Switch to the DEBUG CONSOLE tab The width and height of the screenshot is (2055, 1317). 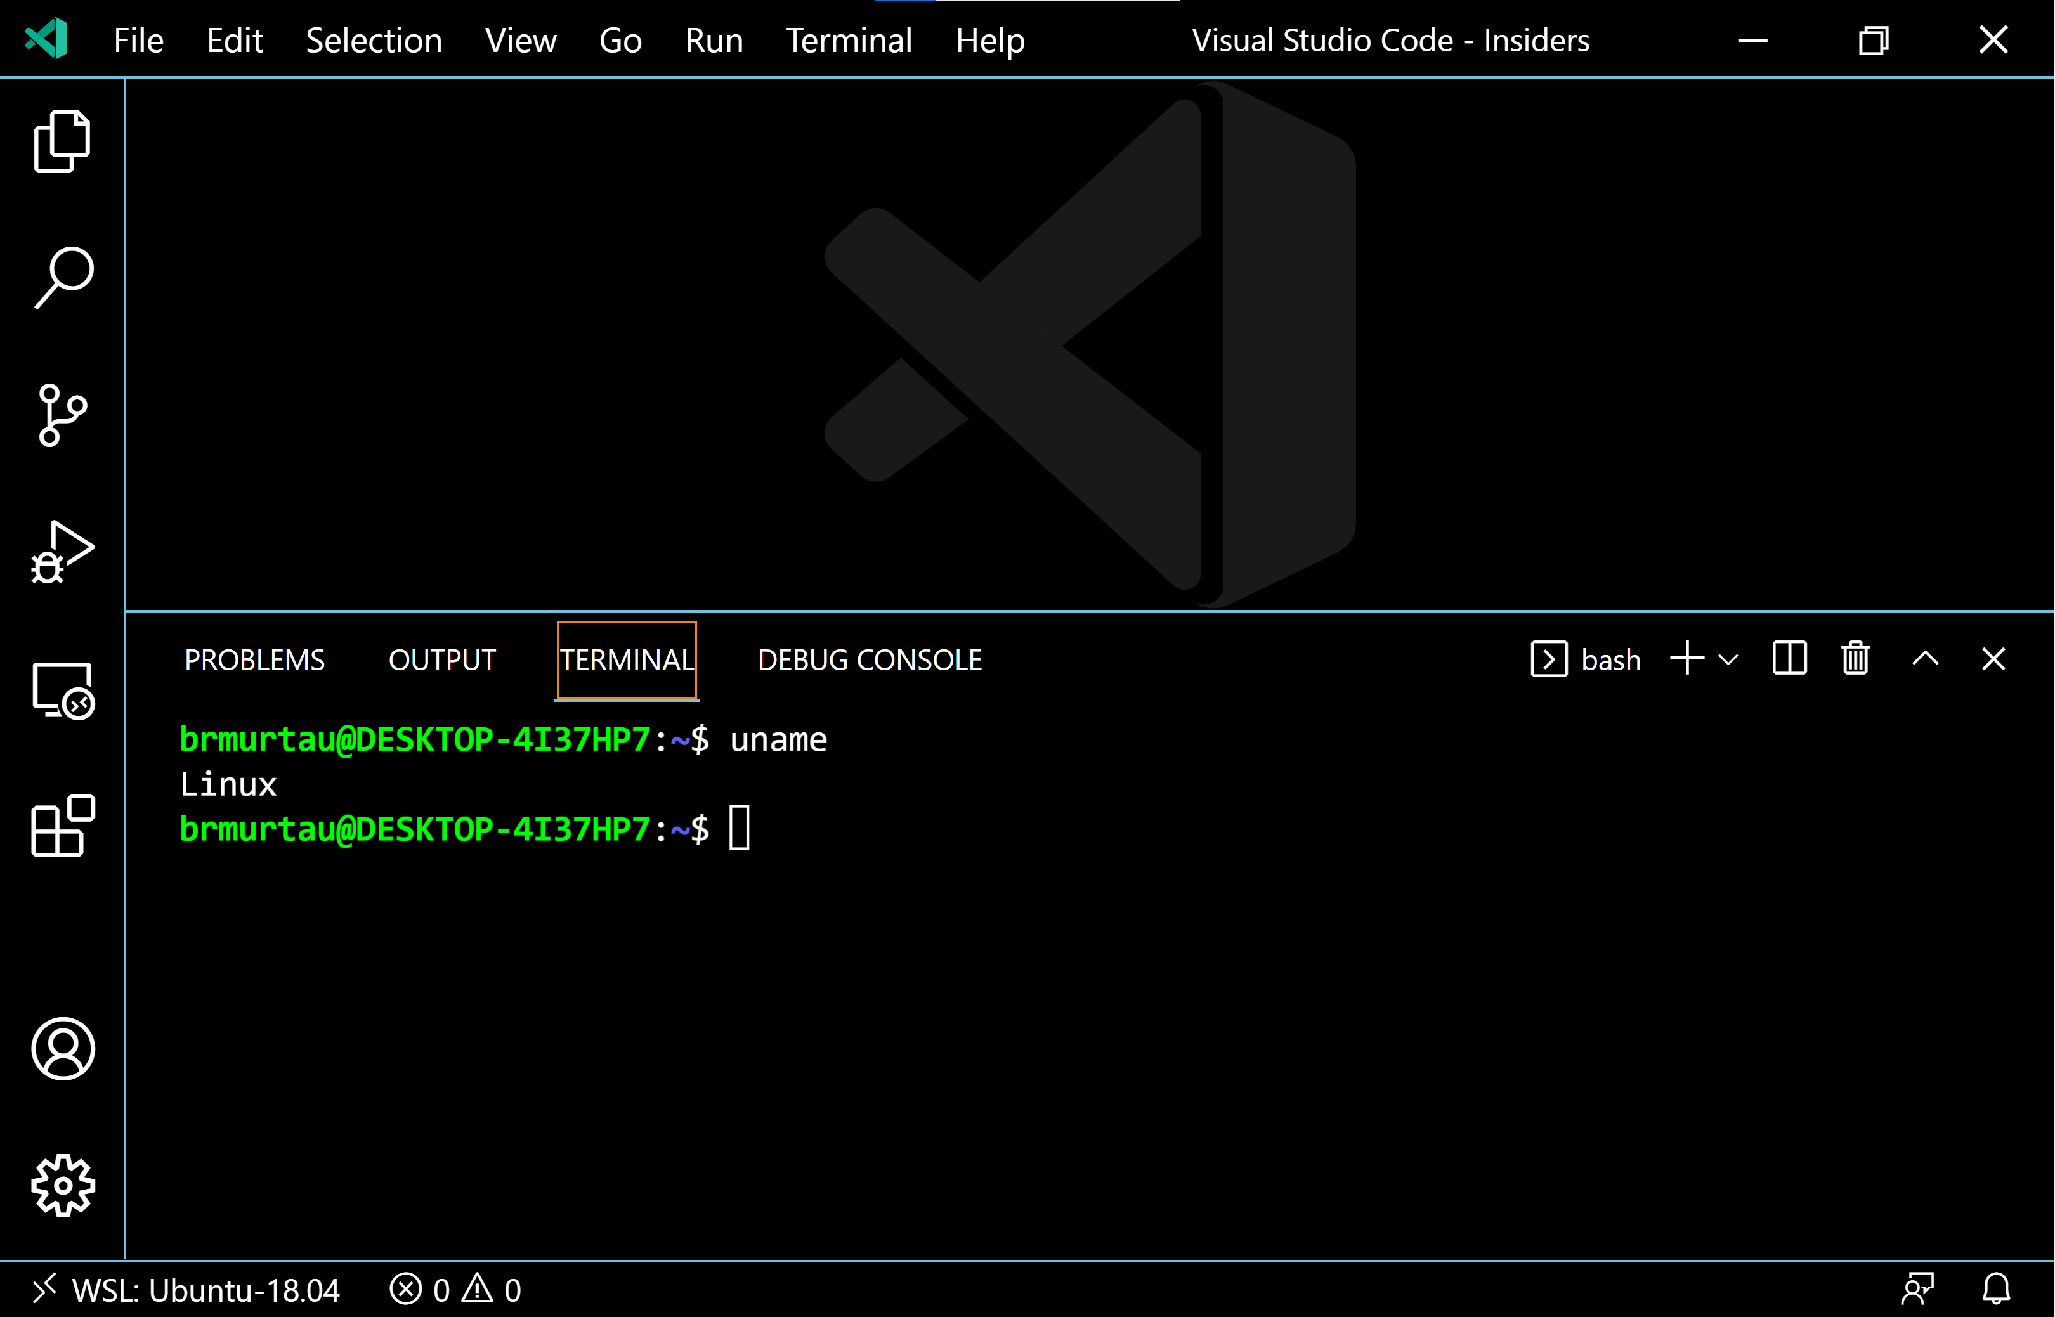[x=869, y=660]
